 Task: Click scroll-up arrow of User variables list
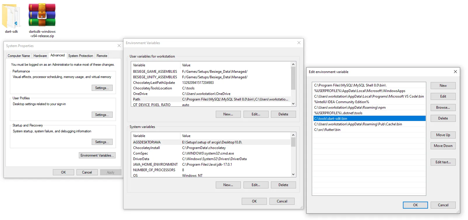point(293,64)
